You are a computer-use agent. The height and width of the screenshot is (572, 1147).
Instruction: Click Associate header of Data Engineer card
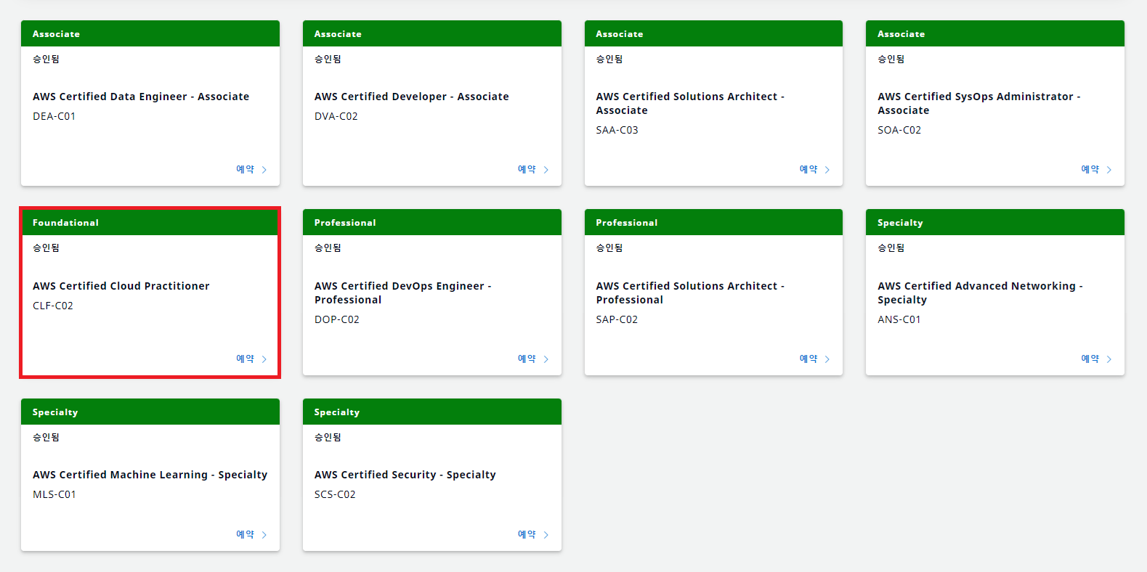point(150,33)
